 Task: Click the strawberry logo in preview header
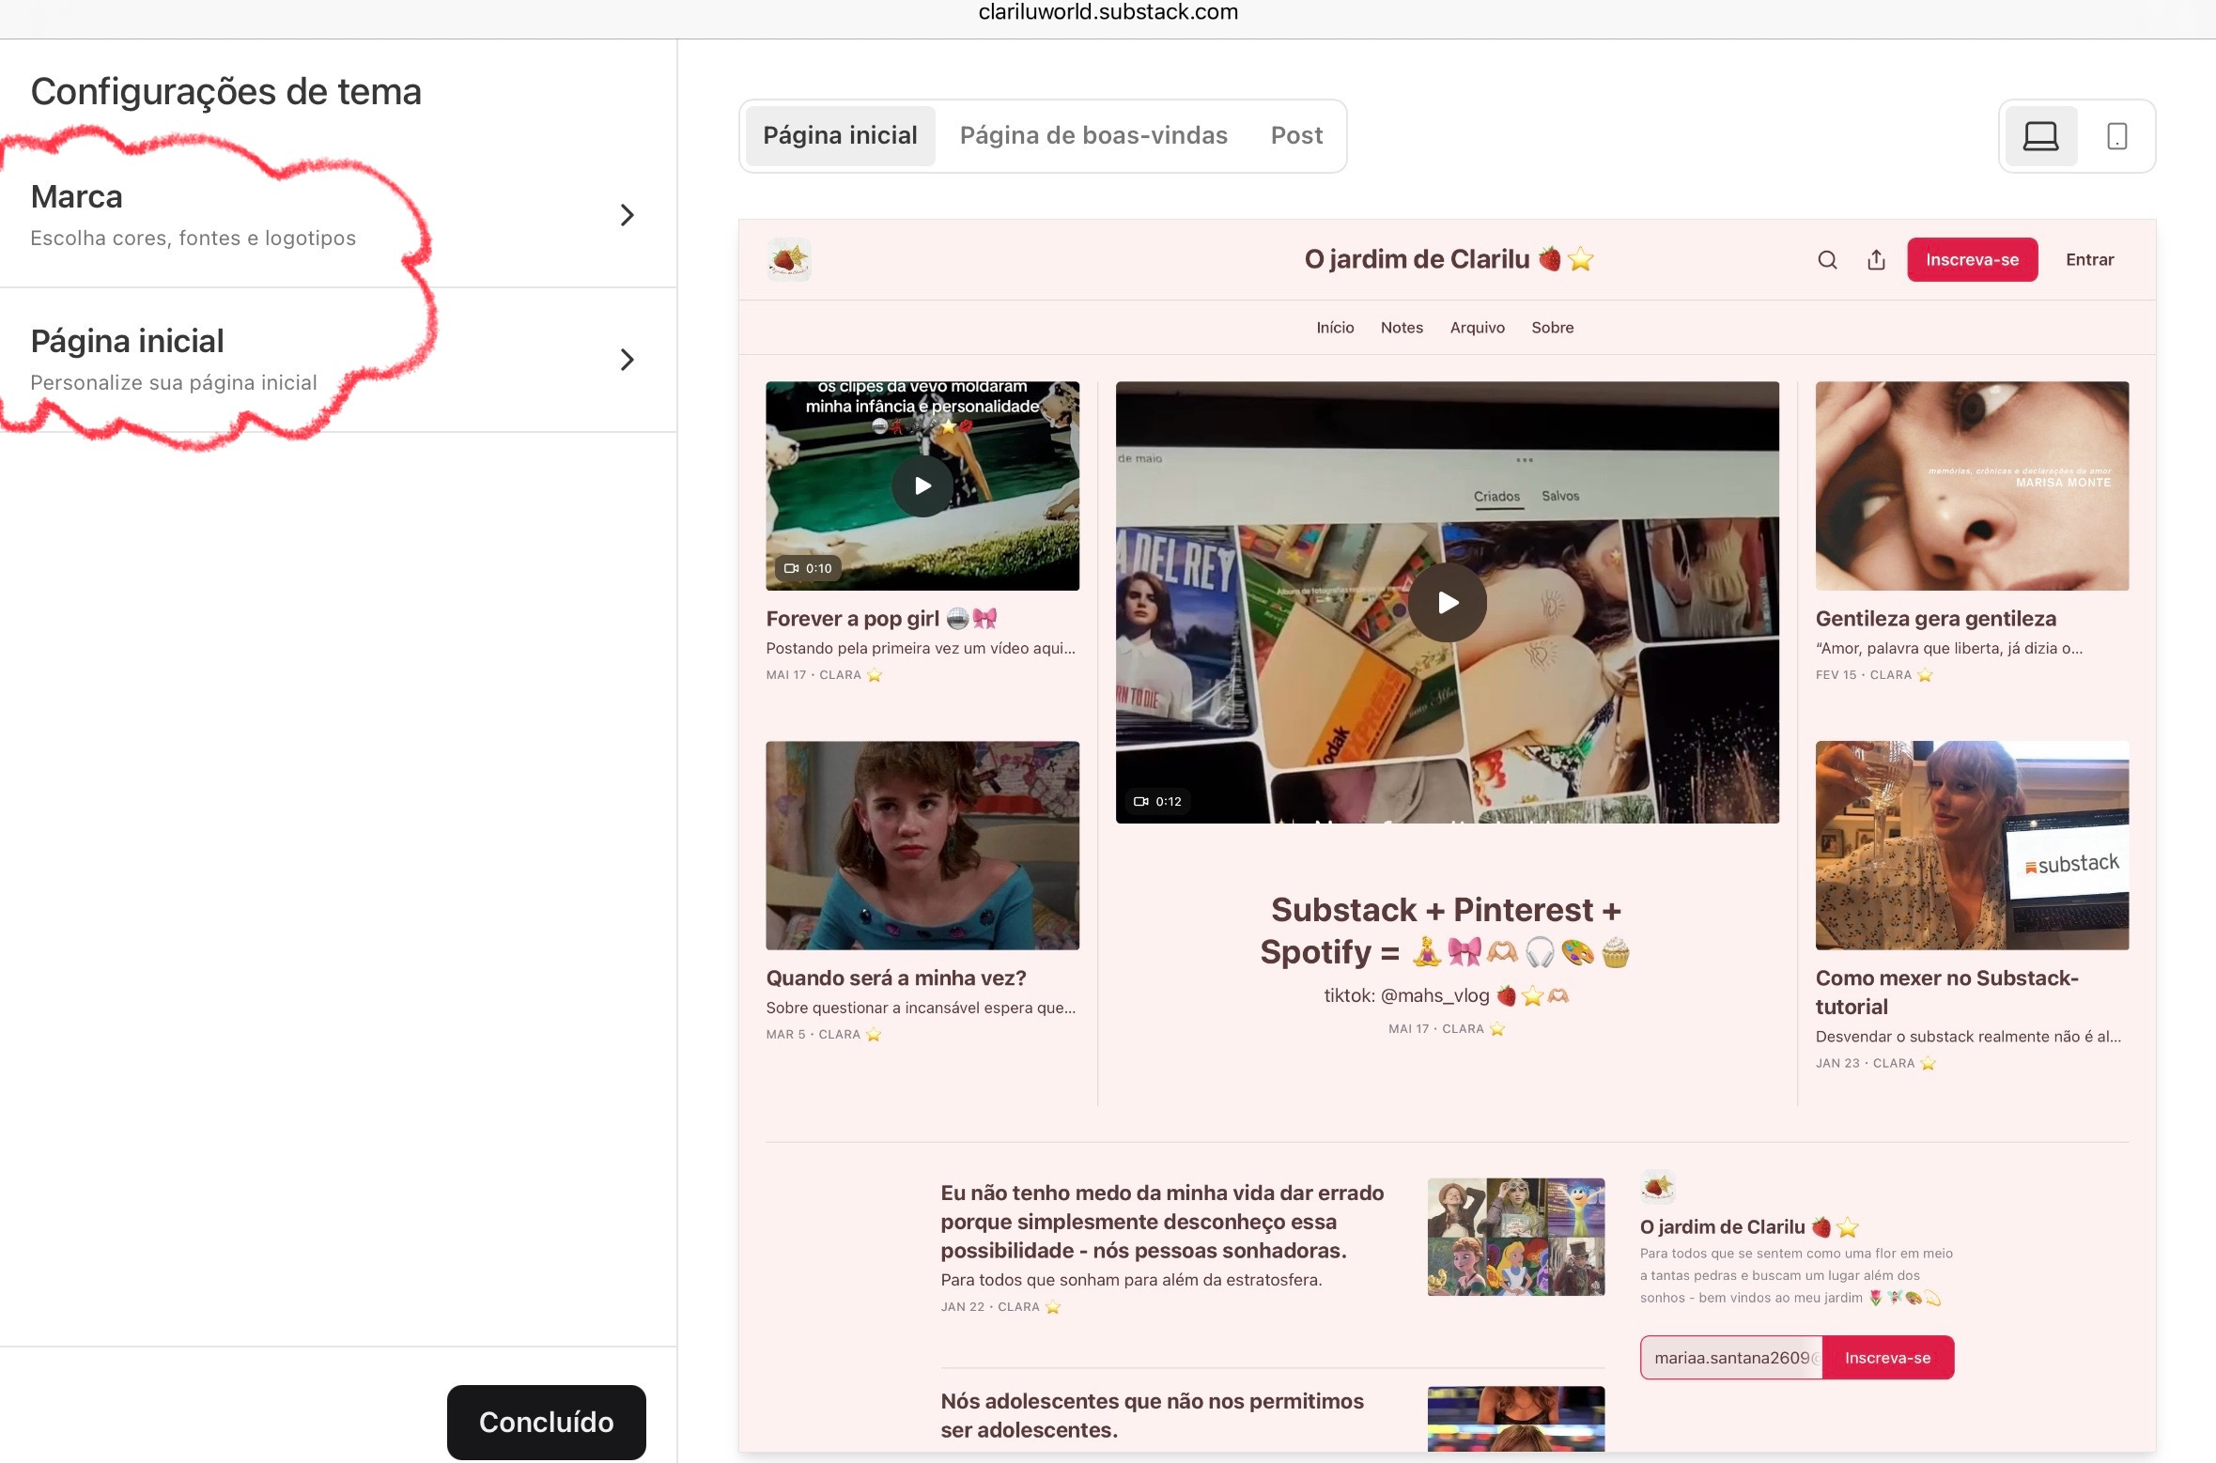(789, 259)
